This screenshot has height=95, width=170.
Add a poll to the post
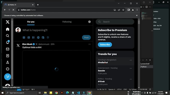[33, 37]
